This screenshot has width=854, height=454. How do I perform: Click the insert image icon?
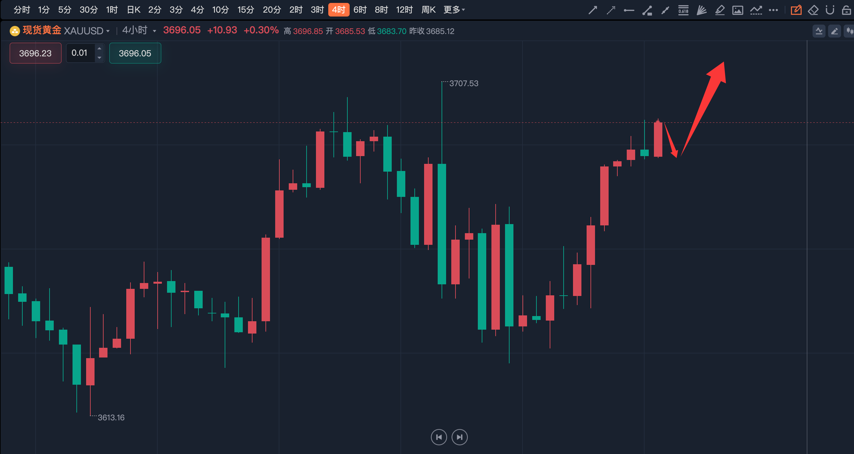click(x=738, y=10)
